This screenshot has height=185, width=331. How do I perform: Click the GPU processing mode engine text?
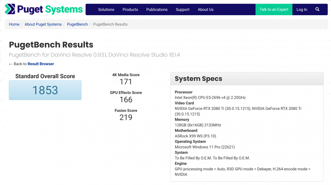[242, 172]
